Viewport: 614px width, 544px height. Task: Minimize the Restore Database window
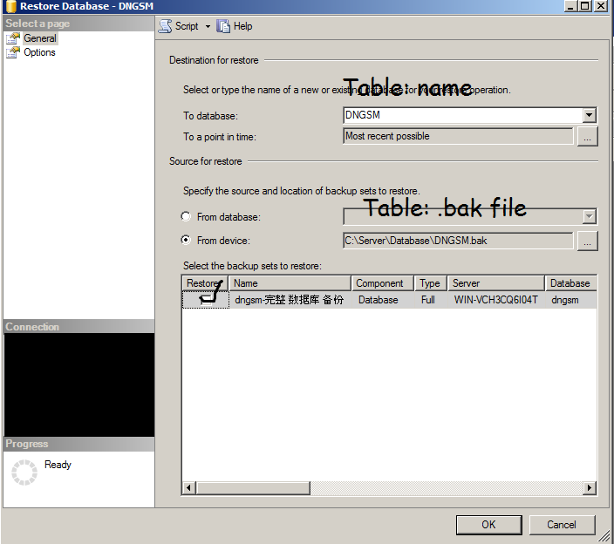pyautogui.click(x=570, y=6)
